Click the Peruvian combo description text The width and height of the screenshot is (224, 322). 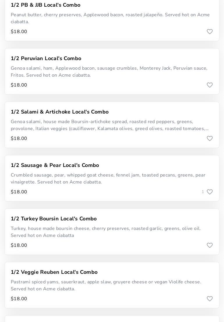(x=109, y=72)
